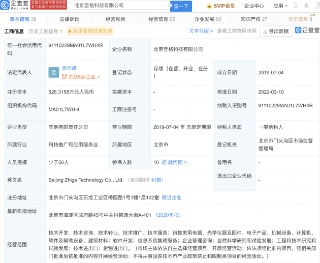
Task: Expand 关联5家企业 link
Action: pyautogui.click(x=84, y=77)
